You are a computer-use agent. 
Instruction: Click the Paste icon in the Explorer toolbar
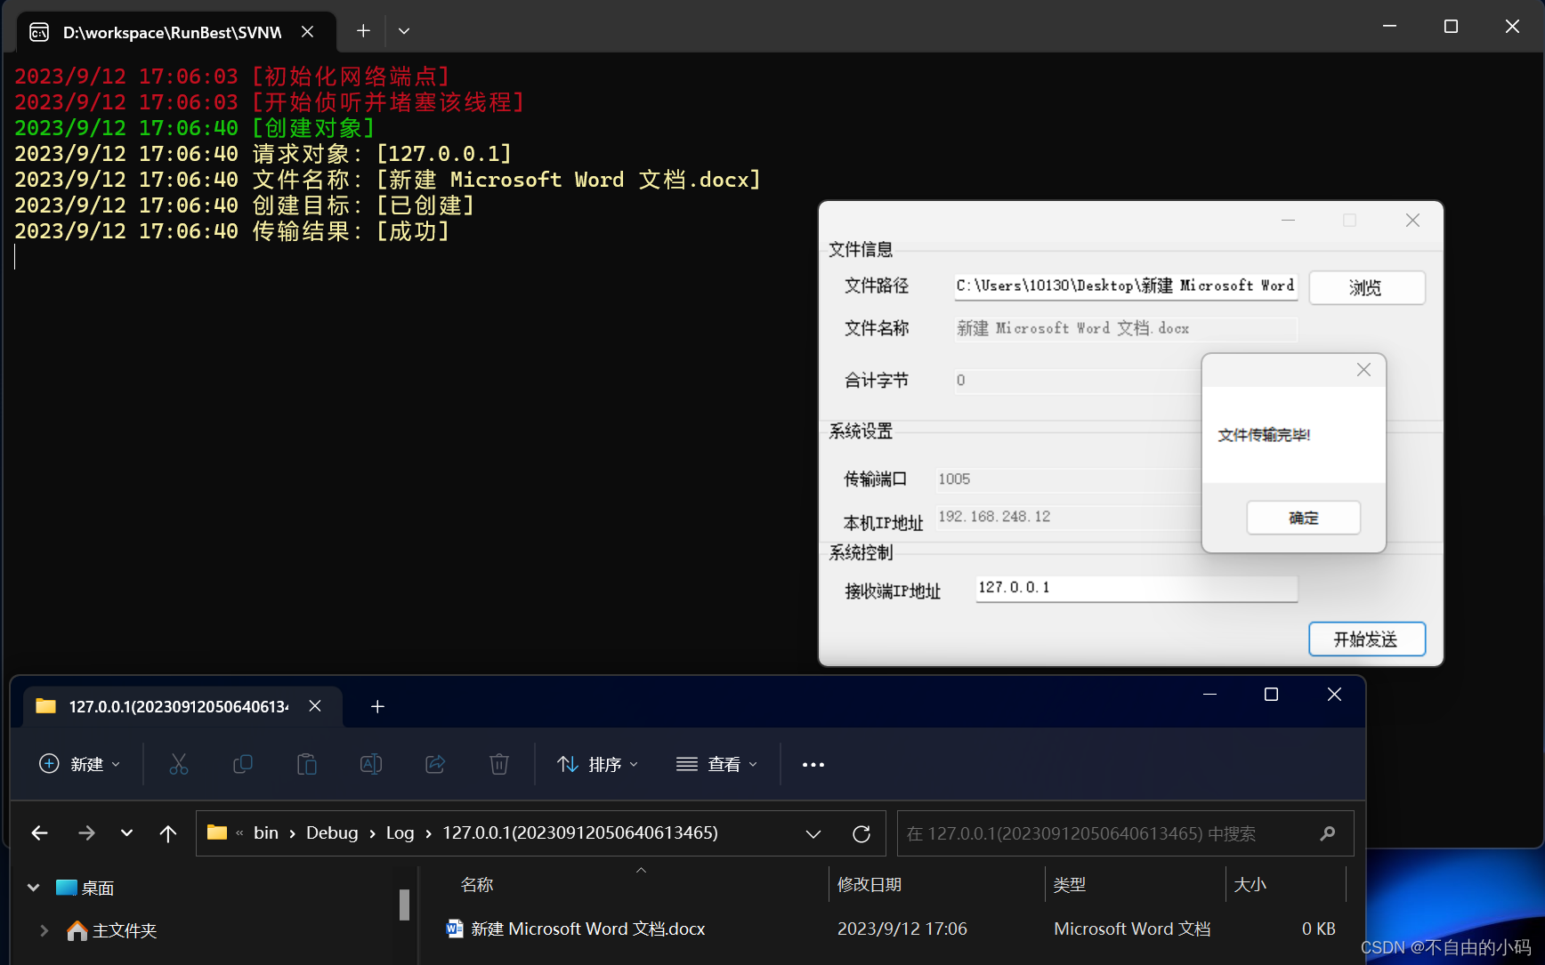tap(307, 764)
